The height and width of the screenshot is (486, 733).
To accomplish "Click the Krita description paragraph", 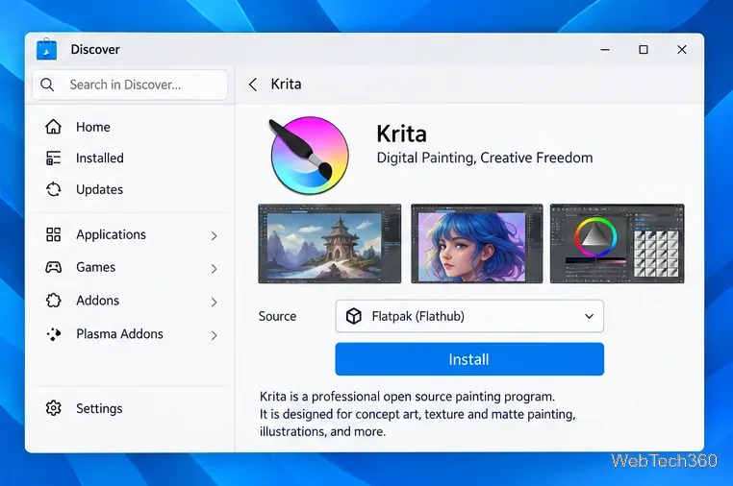I will pos(417,414).
